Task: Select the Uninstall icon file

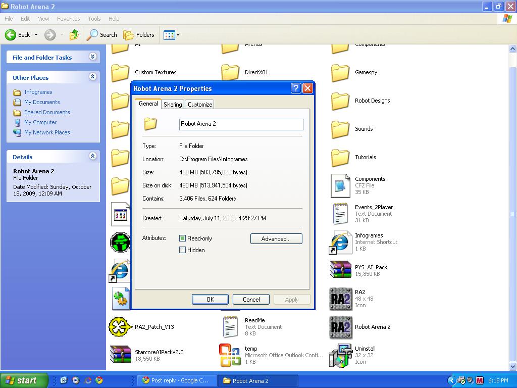Action: [353, 356]
